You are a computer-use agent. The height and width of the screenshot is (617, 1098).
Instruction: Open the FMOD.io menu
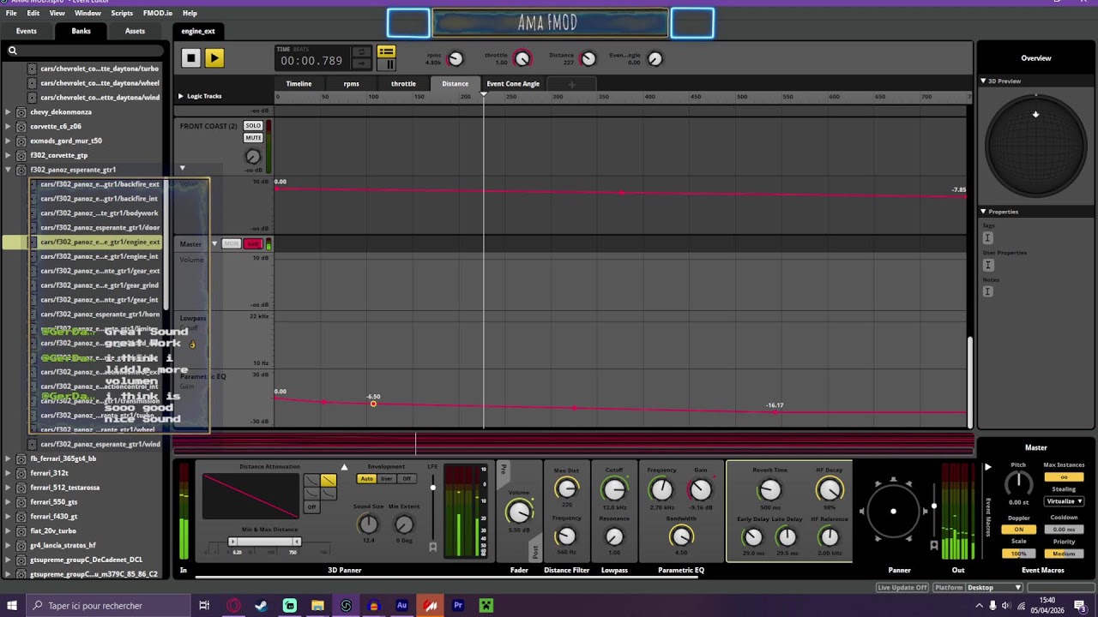pos(158,13)
